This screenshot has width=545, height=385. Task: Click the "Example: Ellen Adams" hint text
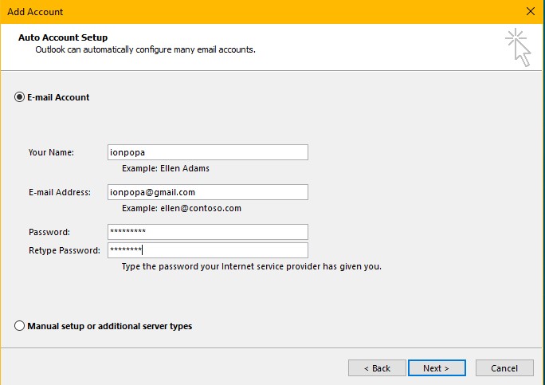click(166, 169)
